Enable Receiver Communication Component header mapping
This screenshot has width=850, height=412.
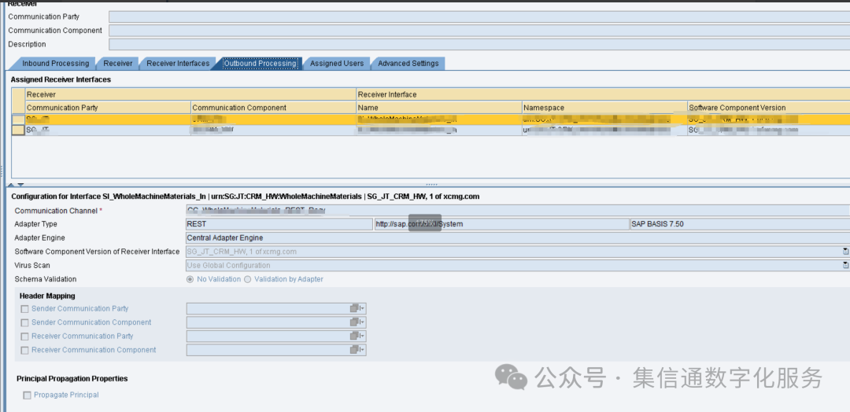pyautogui.click(x=24, y=351)
